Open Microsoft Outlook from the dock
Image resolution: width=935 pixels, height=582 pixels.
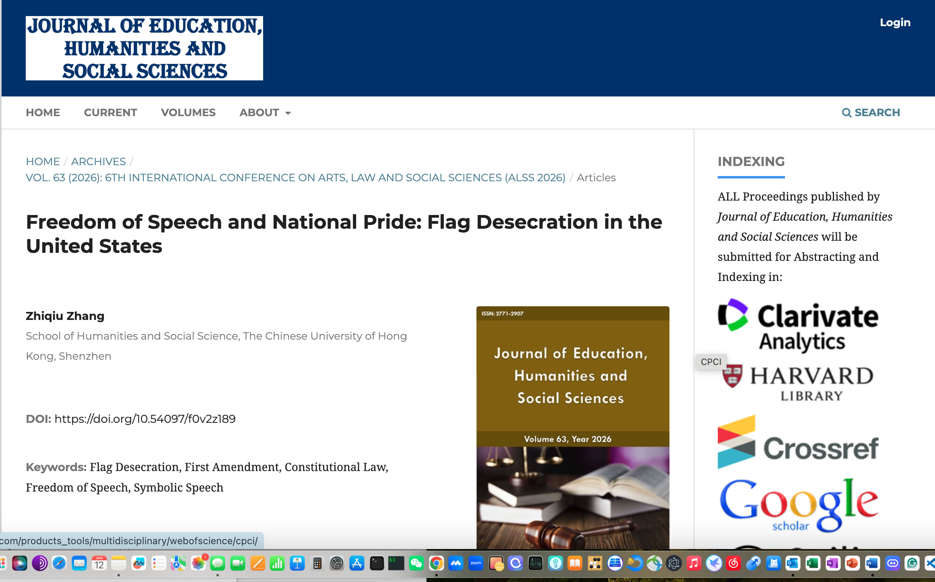pyautogui.click(x=793, y=564)
